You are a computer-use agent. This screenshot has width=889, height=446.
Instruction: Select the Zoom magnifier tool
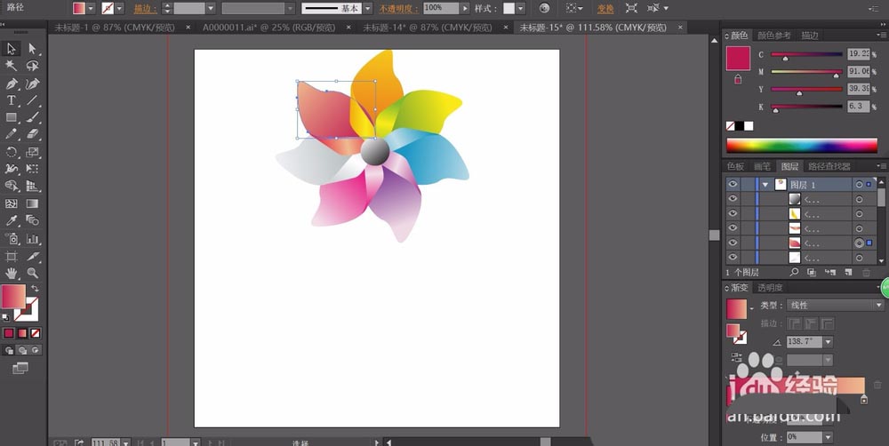pos(32,273)
